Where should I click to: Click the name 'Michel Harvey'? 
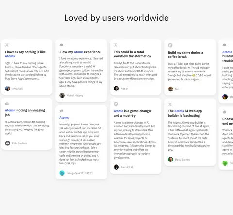coord(75,95)
